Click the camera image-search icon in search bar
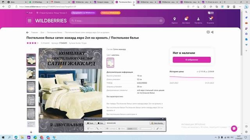This screenshot has height=140, width=250. [x=161, y=21]
